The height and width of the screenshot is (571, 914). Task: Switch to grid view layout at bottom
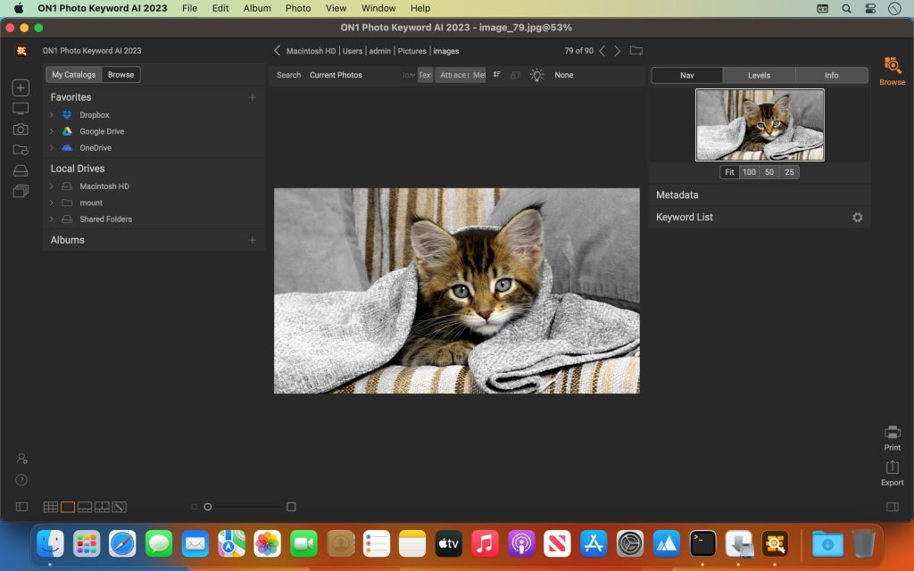[51, 506]
